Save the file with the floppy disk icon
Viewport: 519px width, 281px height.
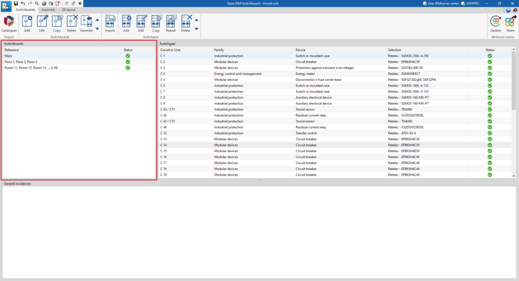tap(16, 4)
